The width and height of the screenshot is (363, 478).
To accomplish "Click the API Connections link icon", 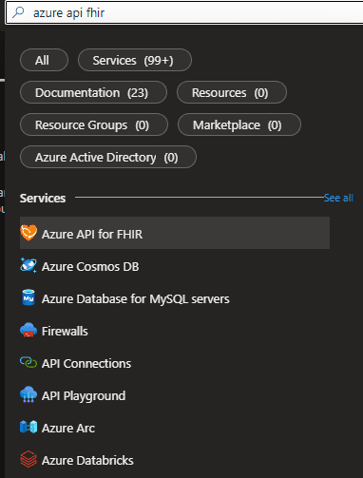I will point(29,362).
